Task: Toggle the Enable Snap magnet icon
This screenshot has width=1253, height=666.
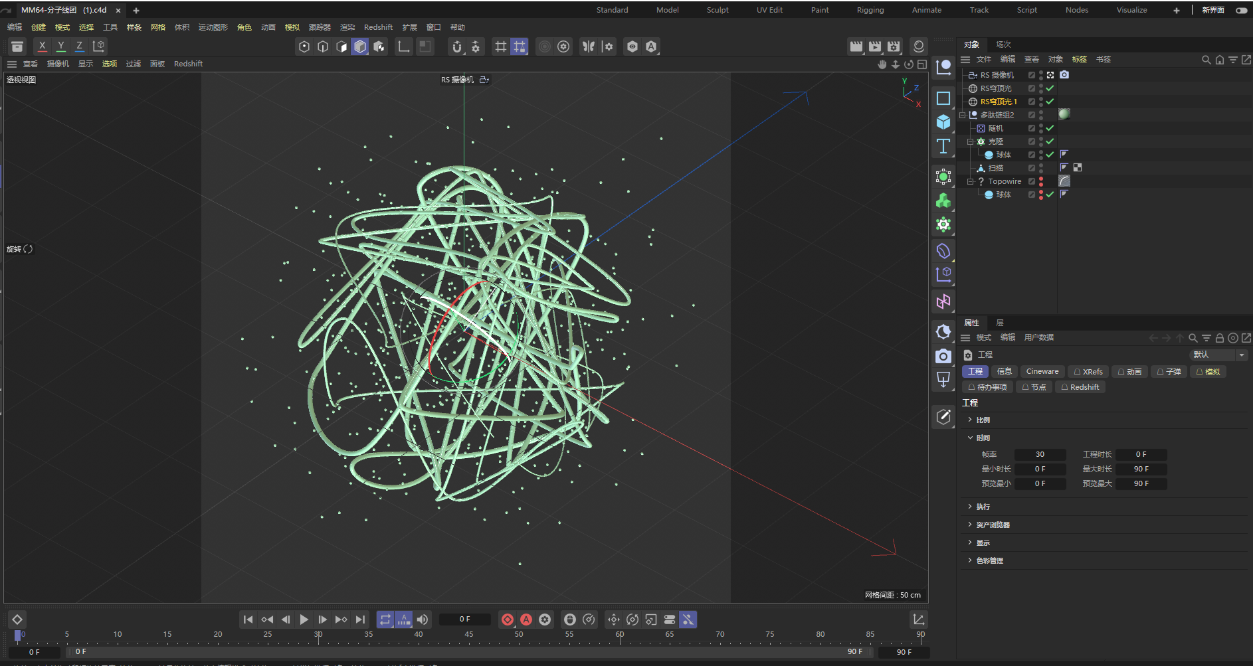Action: (x=457, y=46)
